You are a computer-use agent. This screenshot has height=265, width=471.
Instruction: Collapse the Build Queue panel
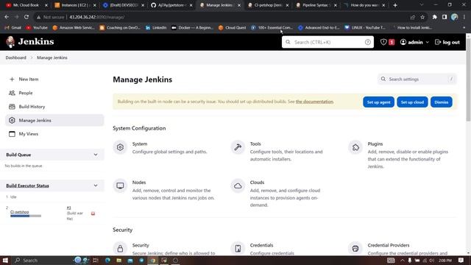[x=96, y=155]
